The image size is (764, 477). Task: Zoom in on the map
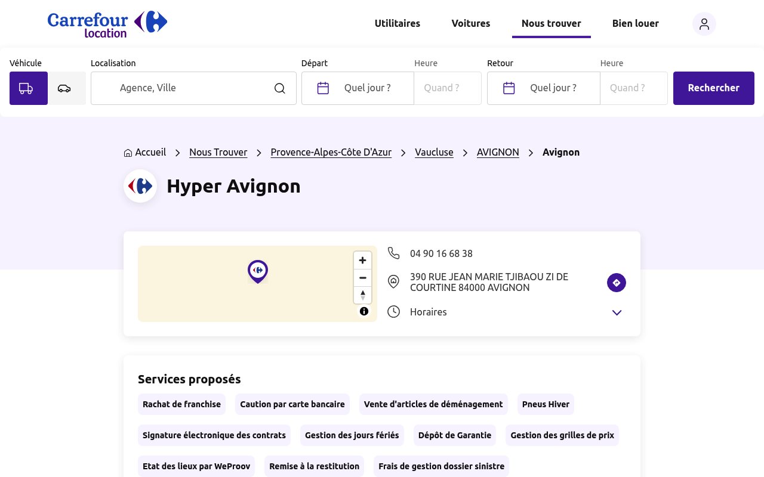click(362, 261)
